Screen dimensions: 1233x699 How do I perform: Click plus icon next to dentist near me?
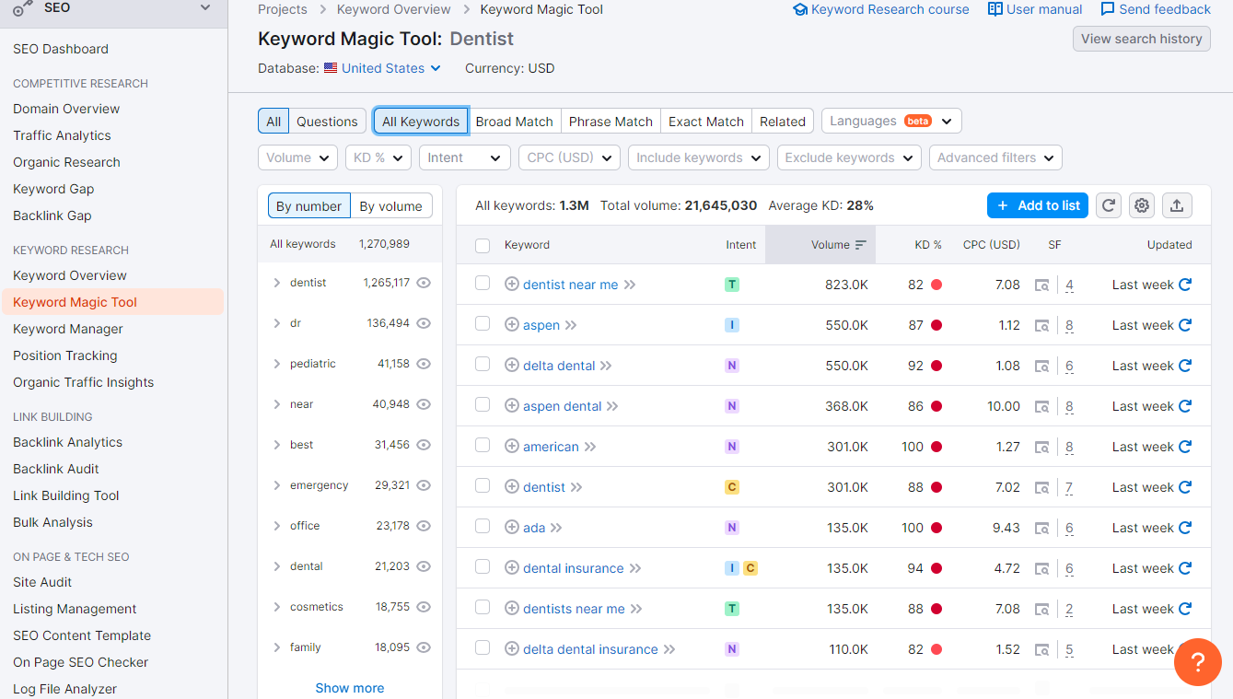(512, 285)
